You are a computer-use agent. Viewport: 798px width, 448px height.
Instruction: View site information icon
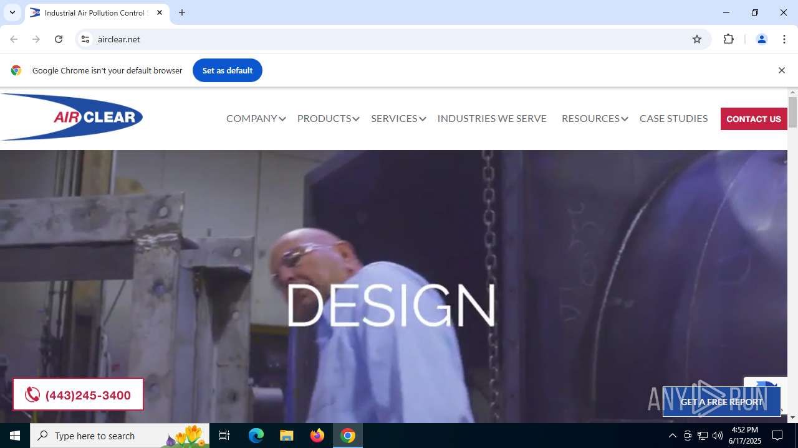click(x=86, y=39)
